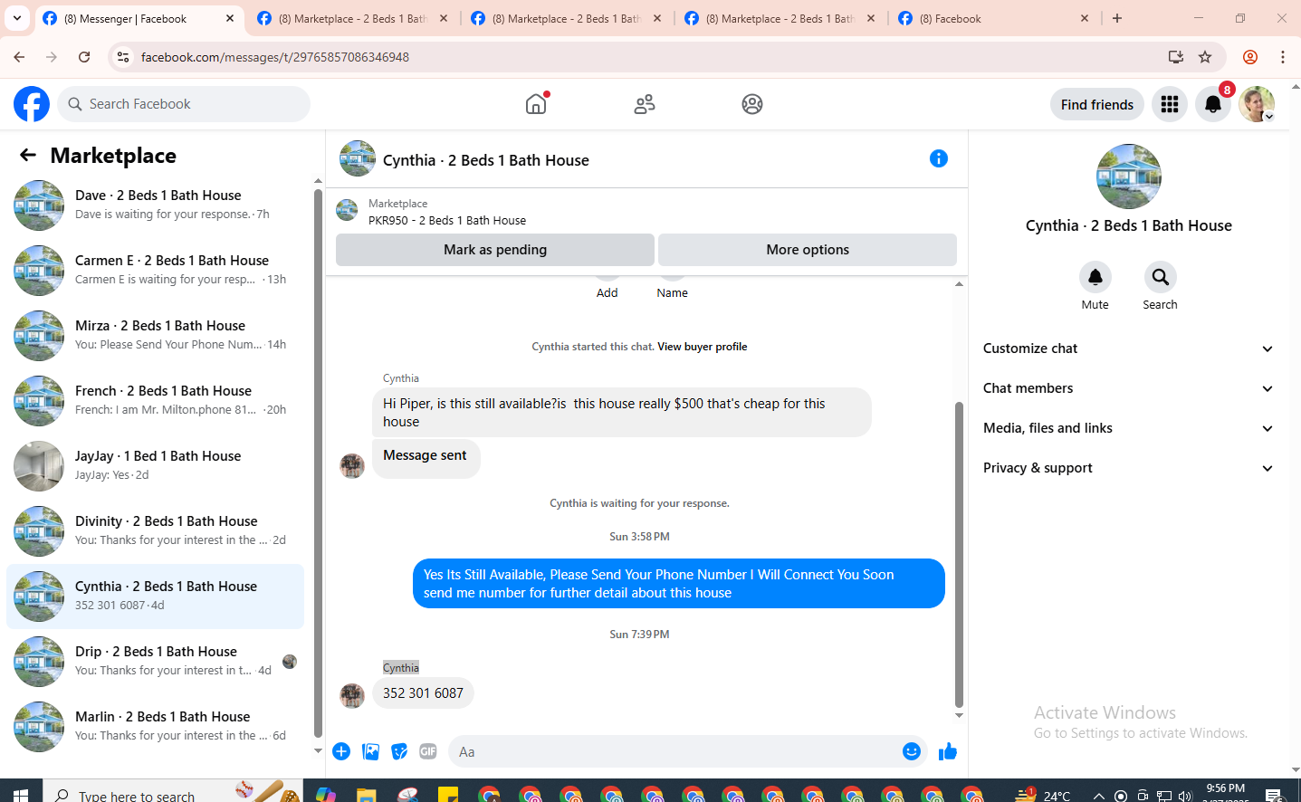Viewport: 1301px width, 802px height.
Task: Go back from the Marketplace list
Action: [28, 155]
